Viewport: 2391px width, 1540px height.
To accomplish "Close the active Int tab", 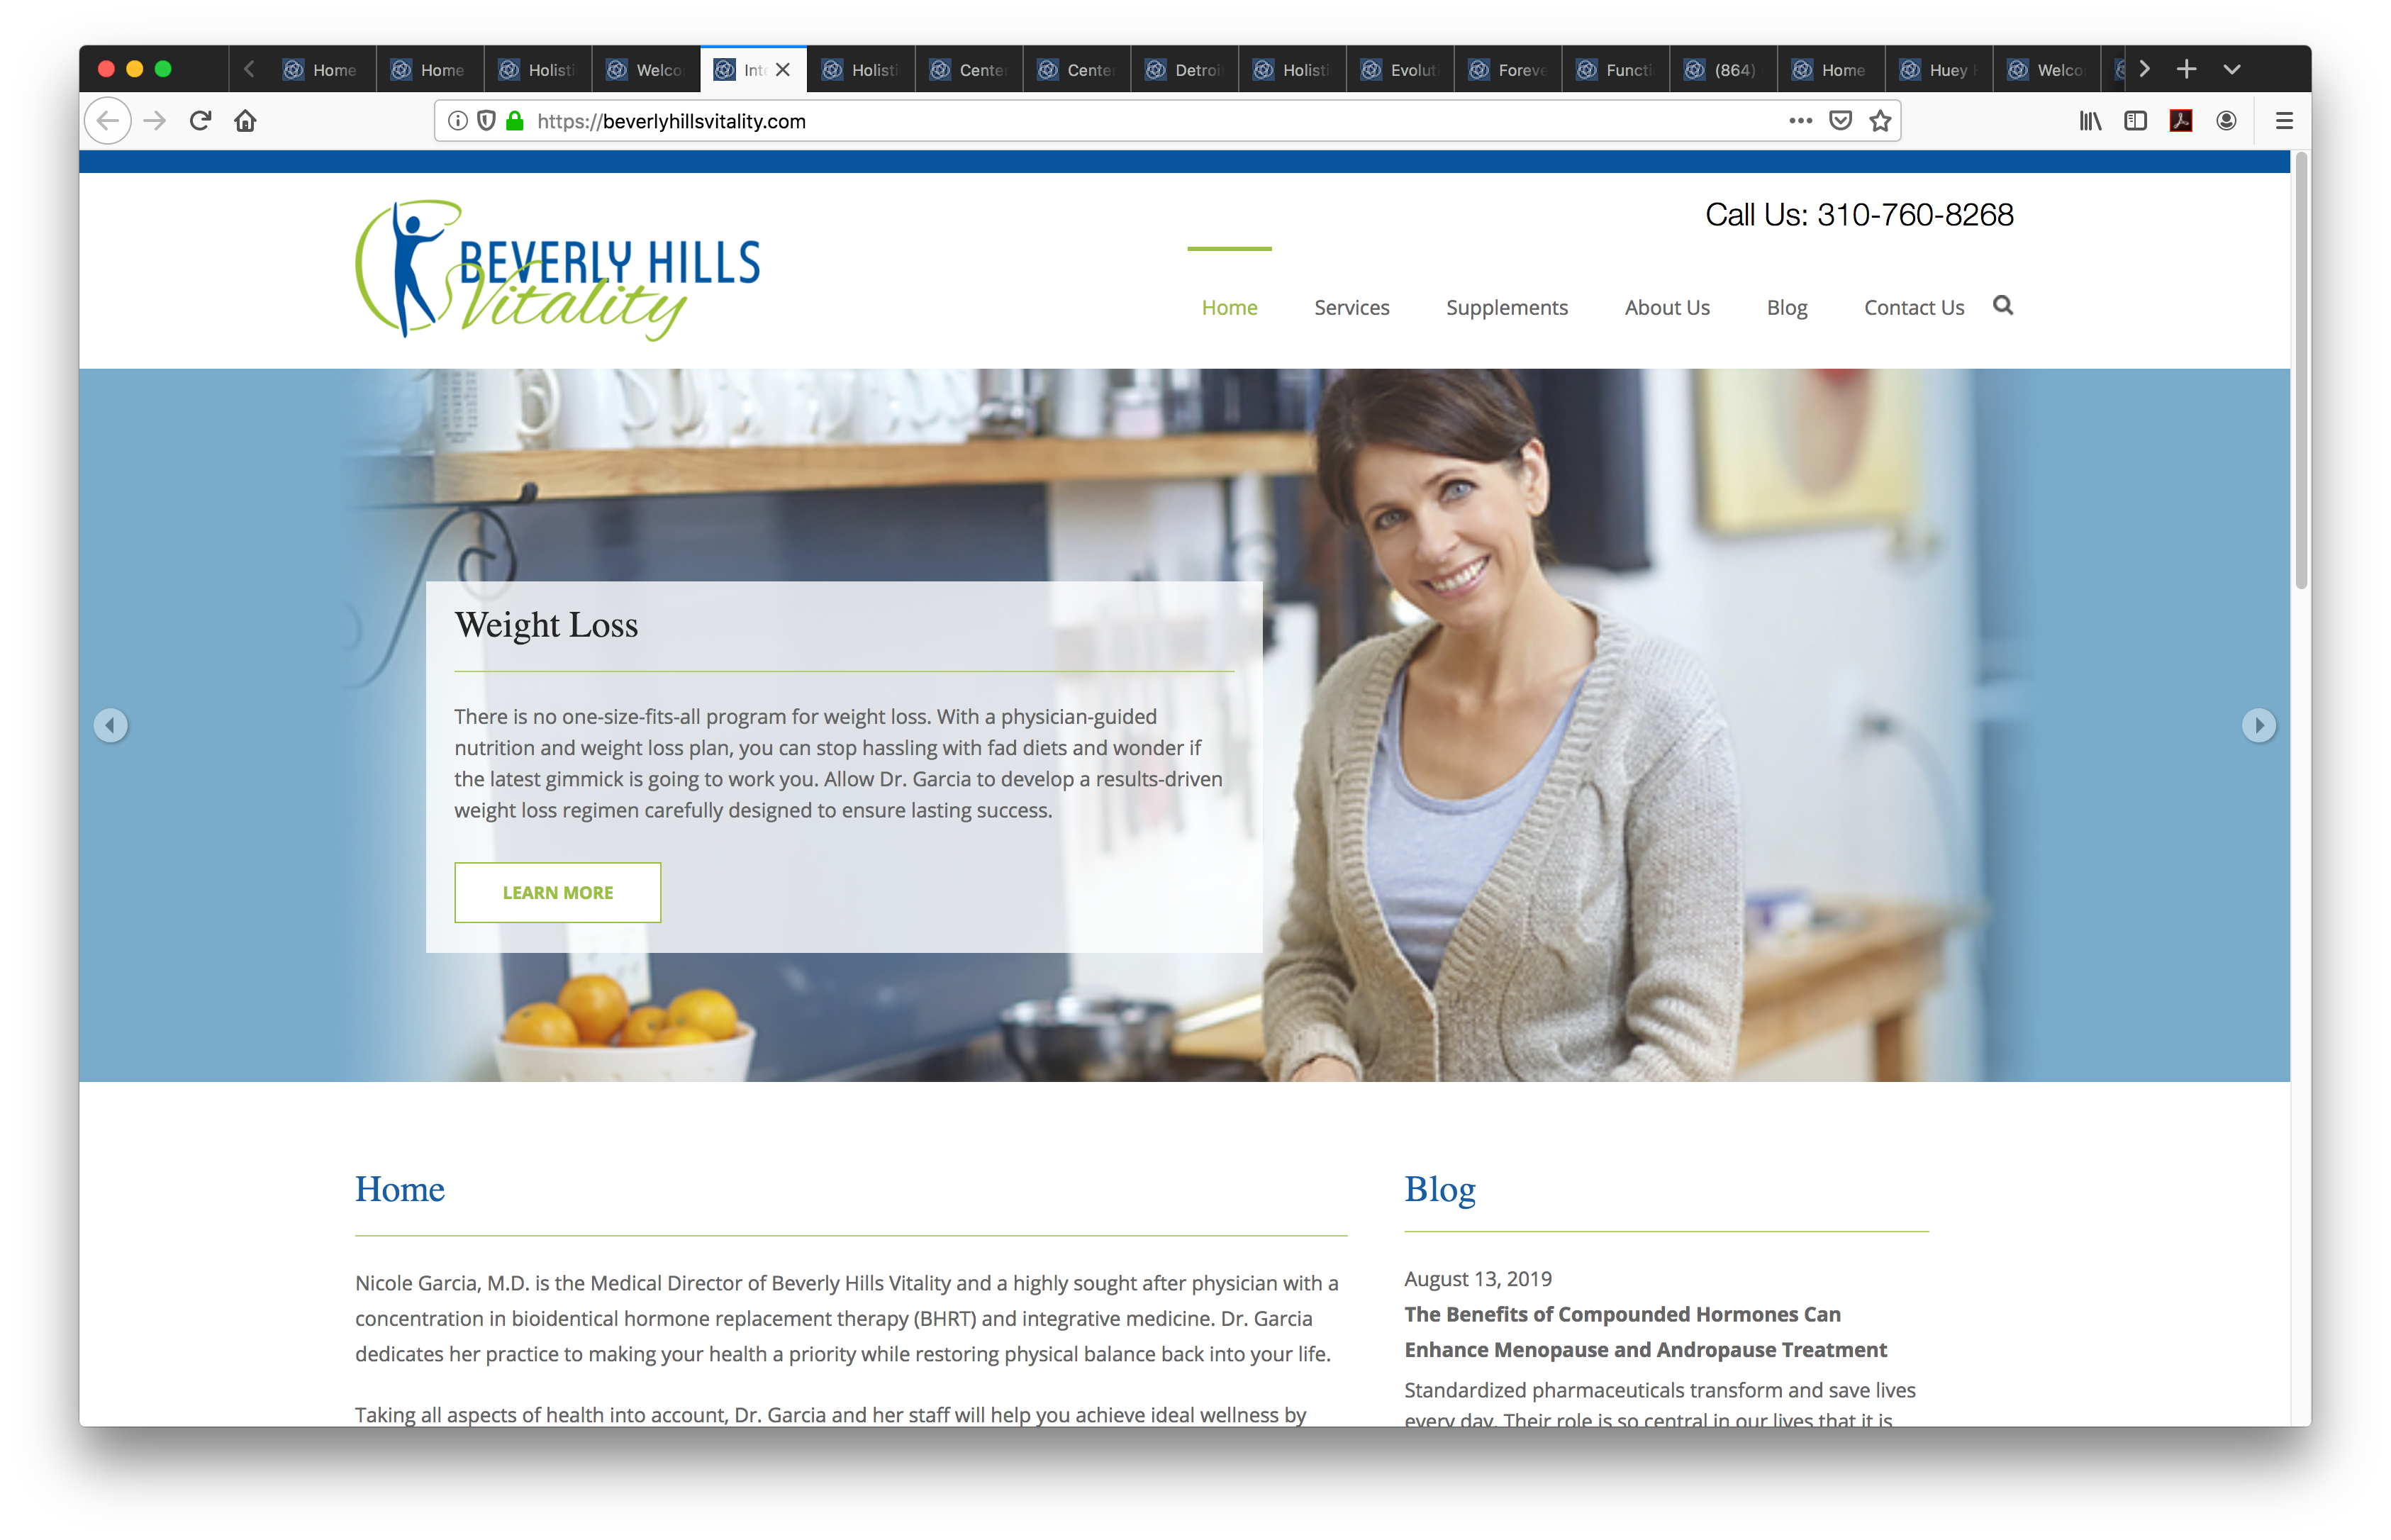I will pos(783,70).
